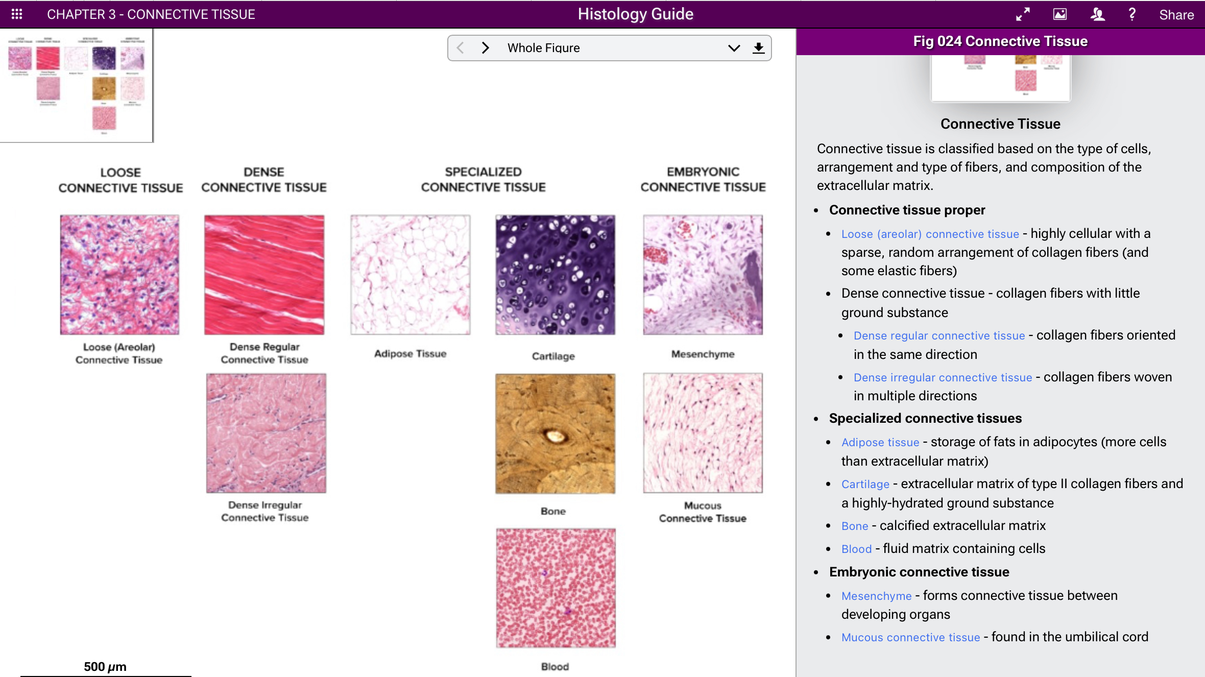Screen dimensions: 1205x677
Task: Open Chapter 3 - Connective Tissue title
Action: pos(151,14)
